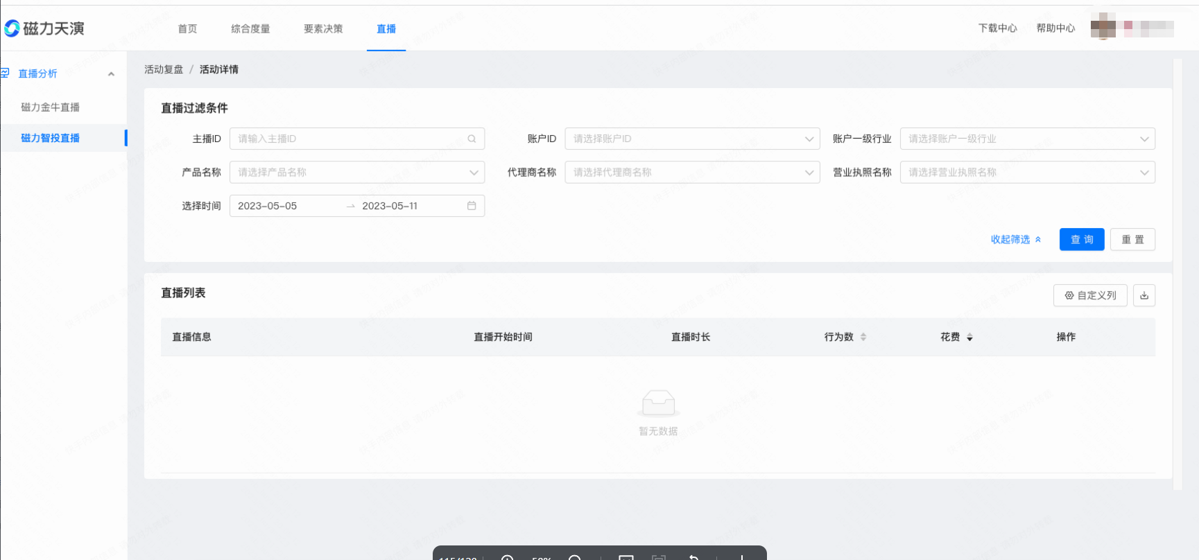Screen dimensions: 1199x560
Task: Click the 直播开始时间 column header
Action: 503,337
